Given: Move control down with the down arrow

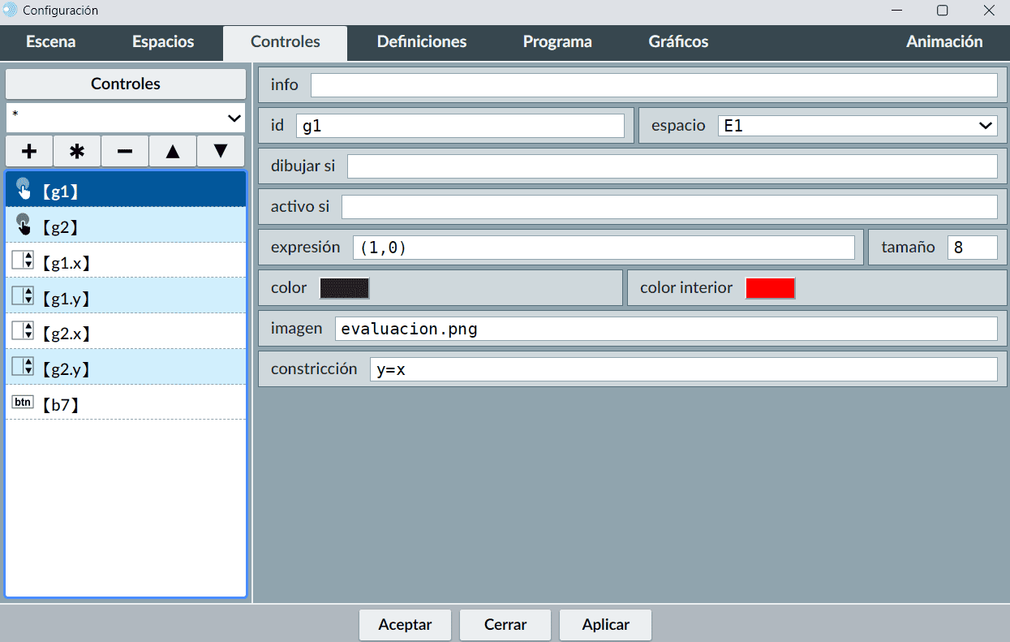Looking at the screenshot, I should coord(221,152).
